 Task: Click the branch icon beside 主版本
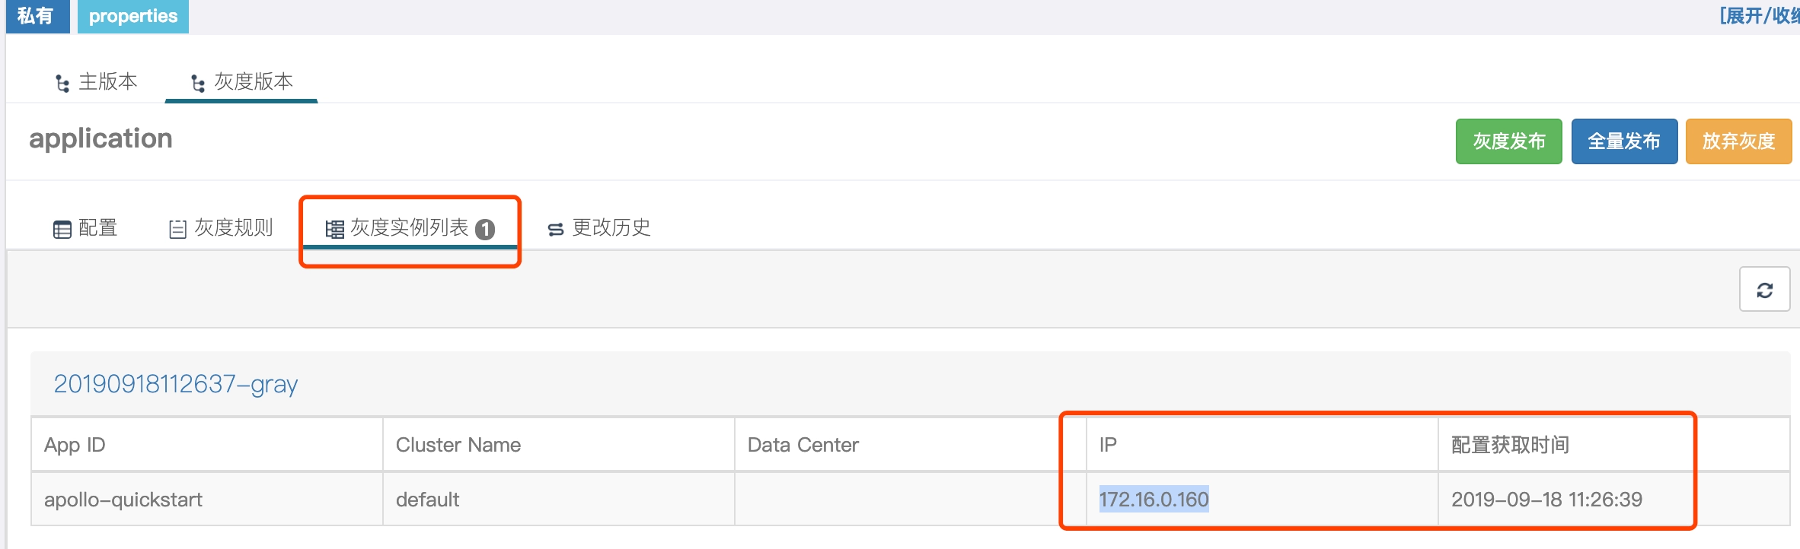point(63,83)
